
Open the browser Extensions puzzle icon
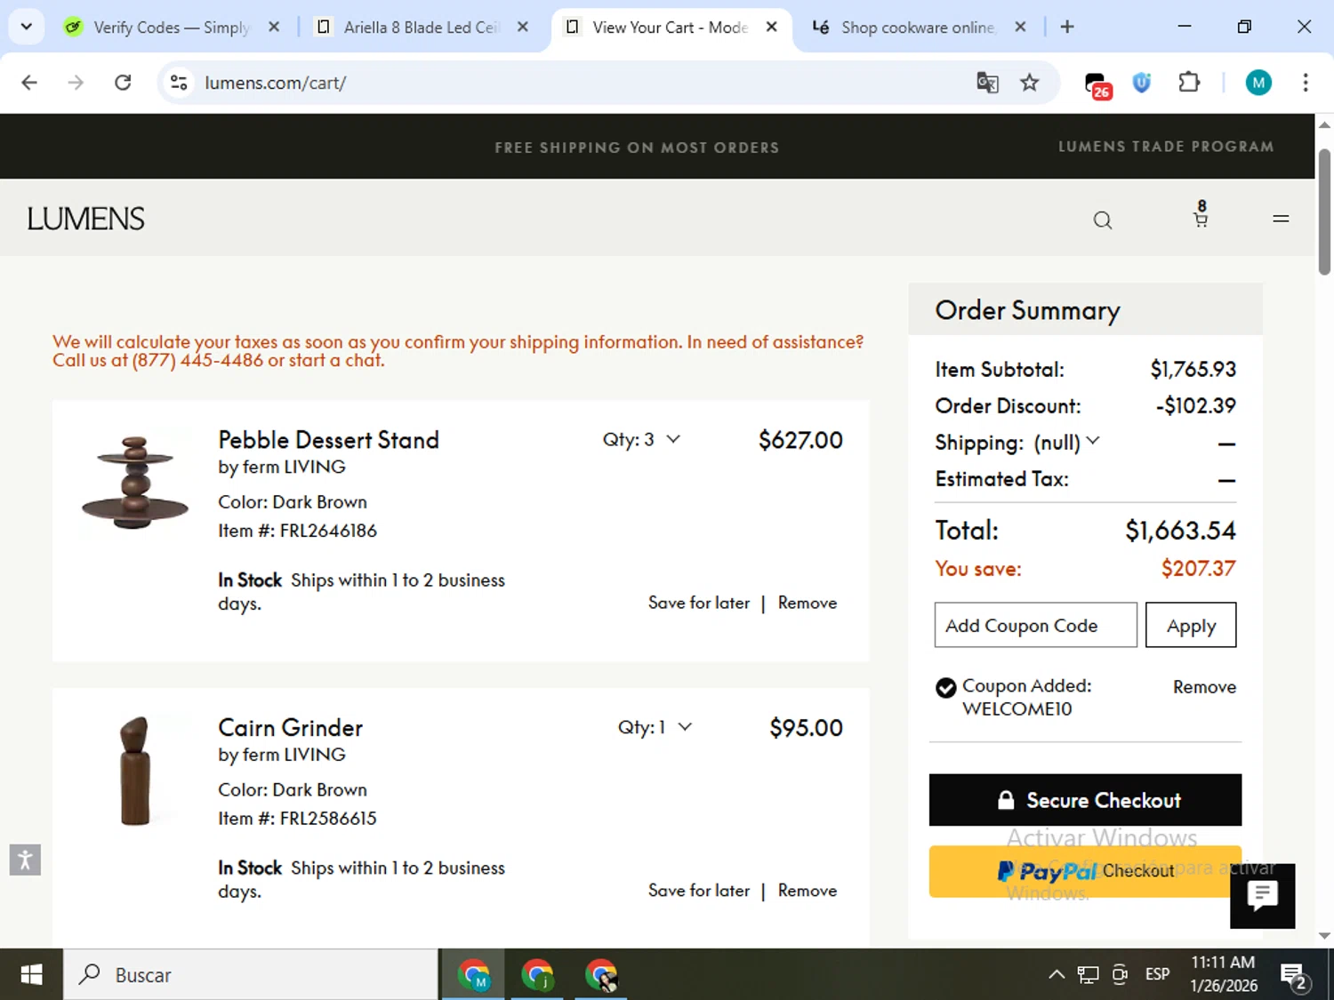[1189, 83]
